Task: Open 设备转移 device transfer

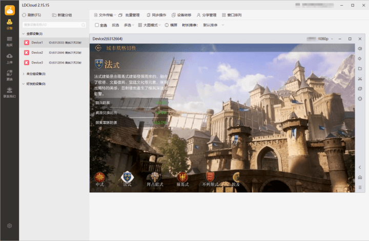Action: click(181, 15)
